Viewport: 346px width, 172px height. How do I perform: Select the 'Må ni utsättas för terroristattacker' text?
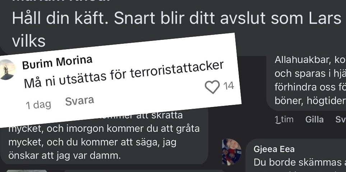(x=124, y=75)
